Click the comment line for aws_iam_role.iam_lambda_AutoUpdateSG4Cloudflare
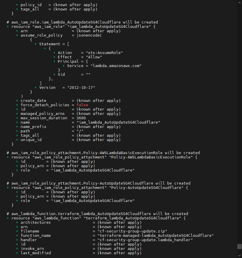The width and height of the screenshot is (242, 258). tap(82, 22)
